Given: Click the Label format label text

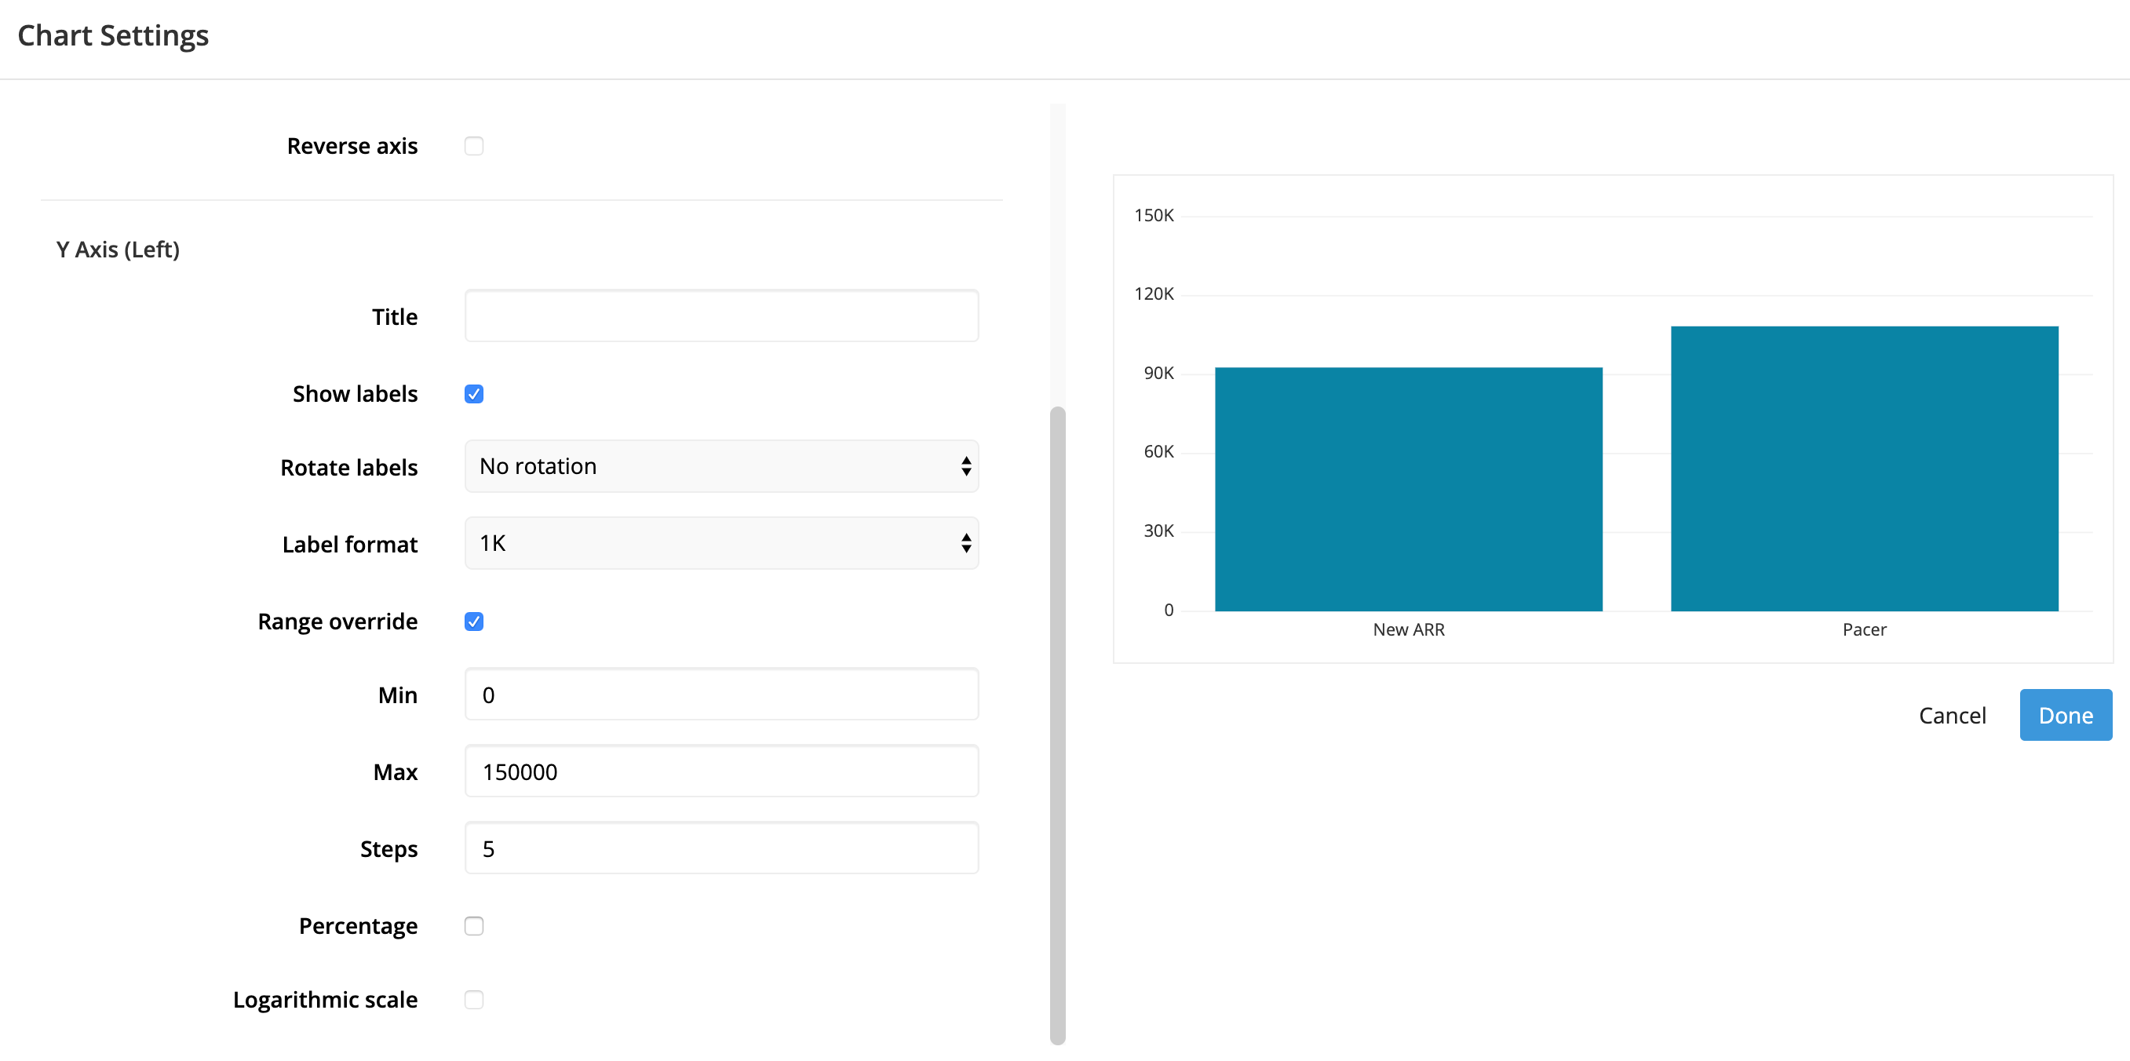Looking at the screenshot, I should pyautogui.click(x=350, y=545).
